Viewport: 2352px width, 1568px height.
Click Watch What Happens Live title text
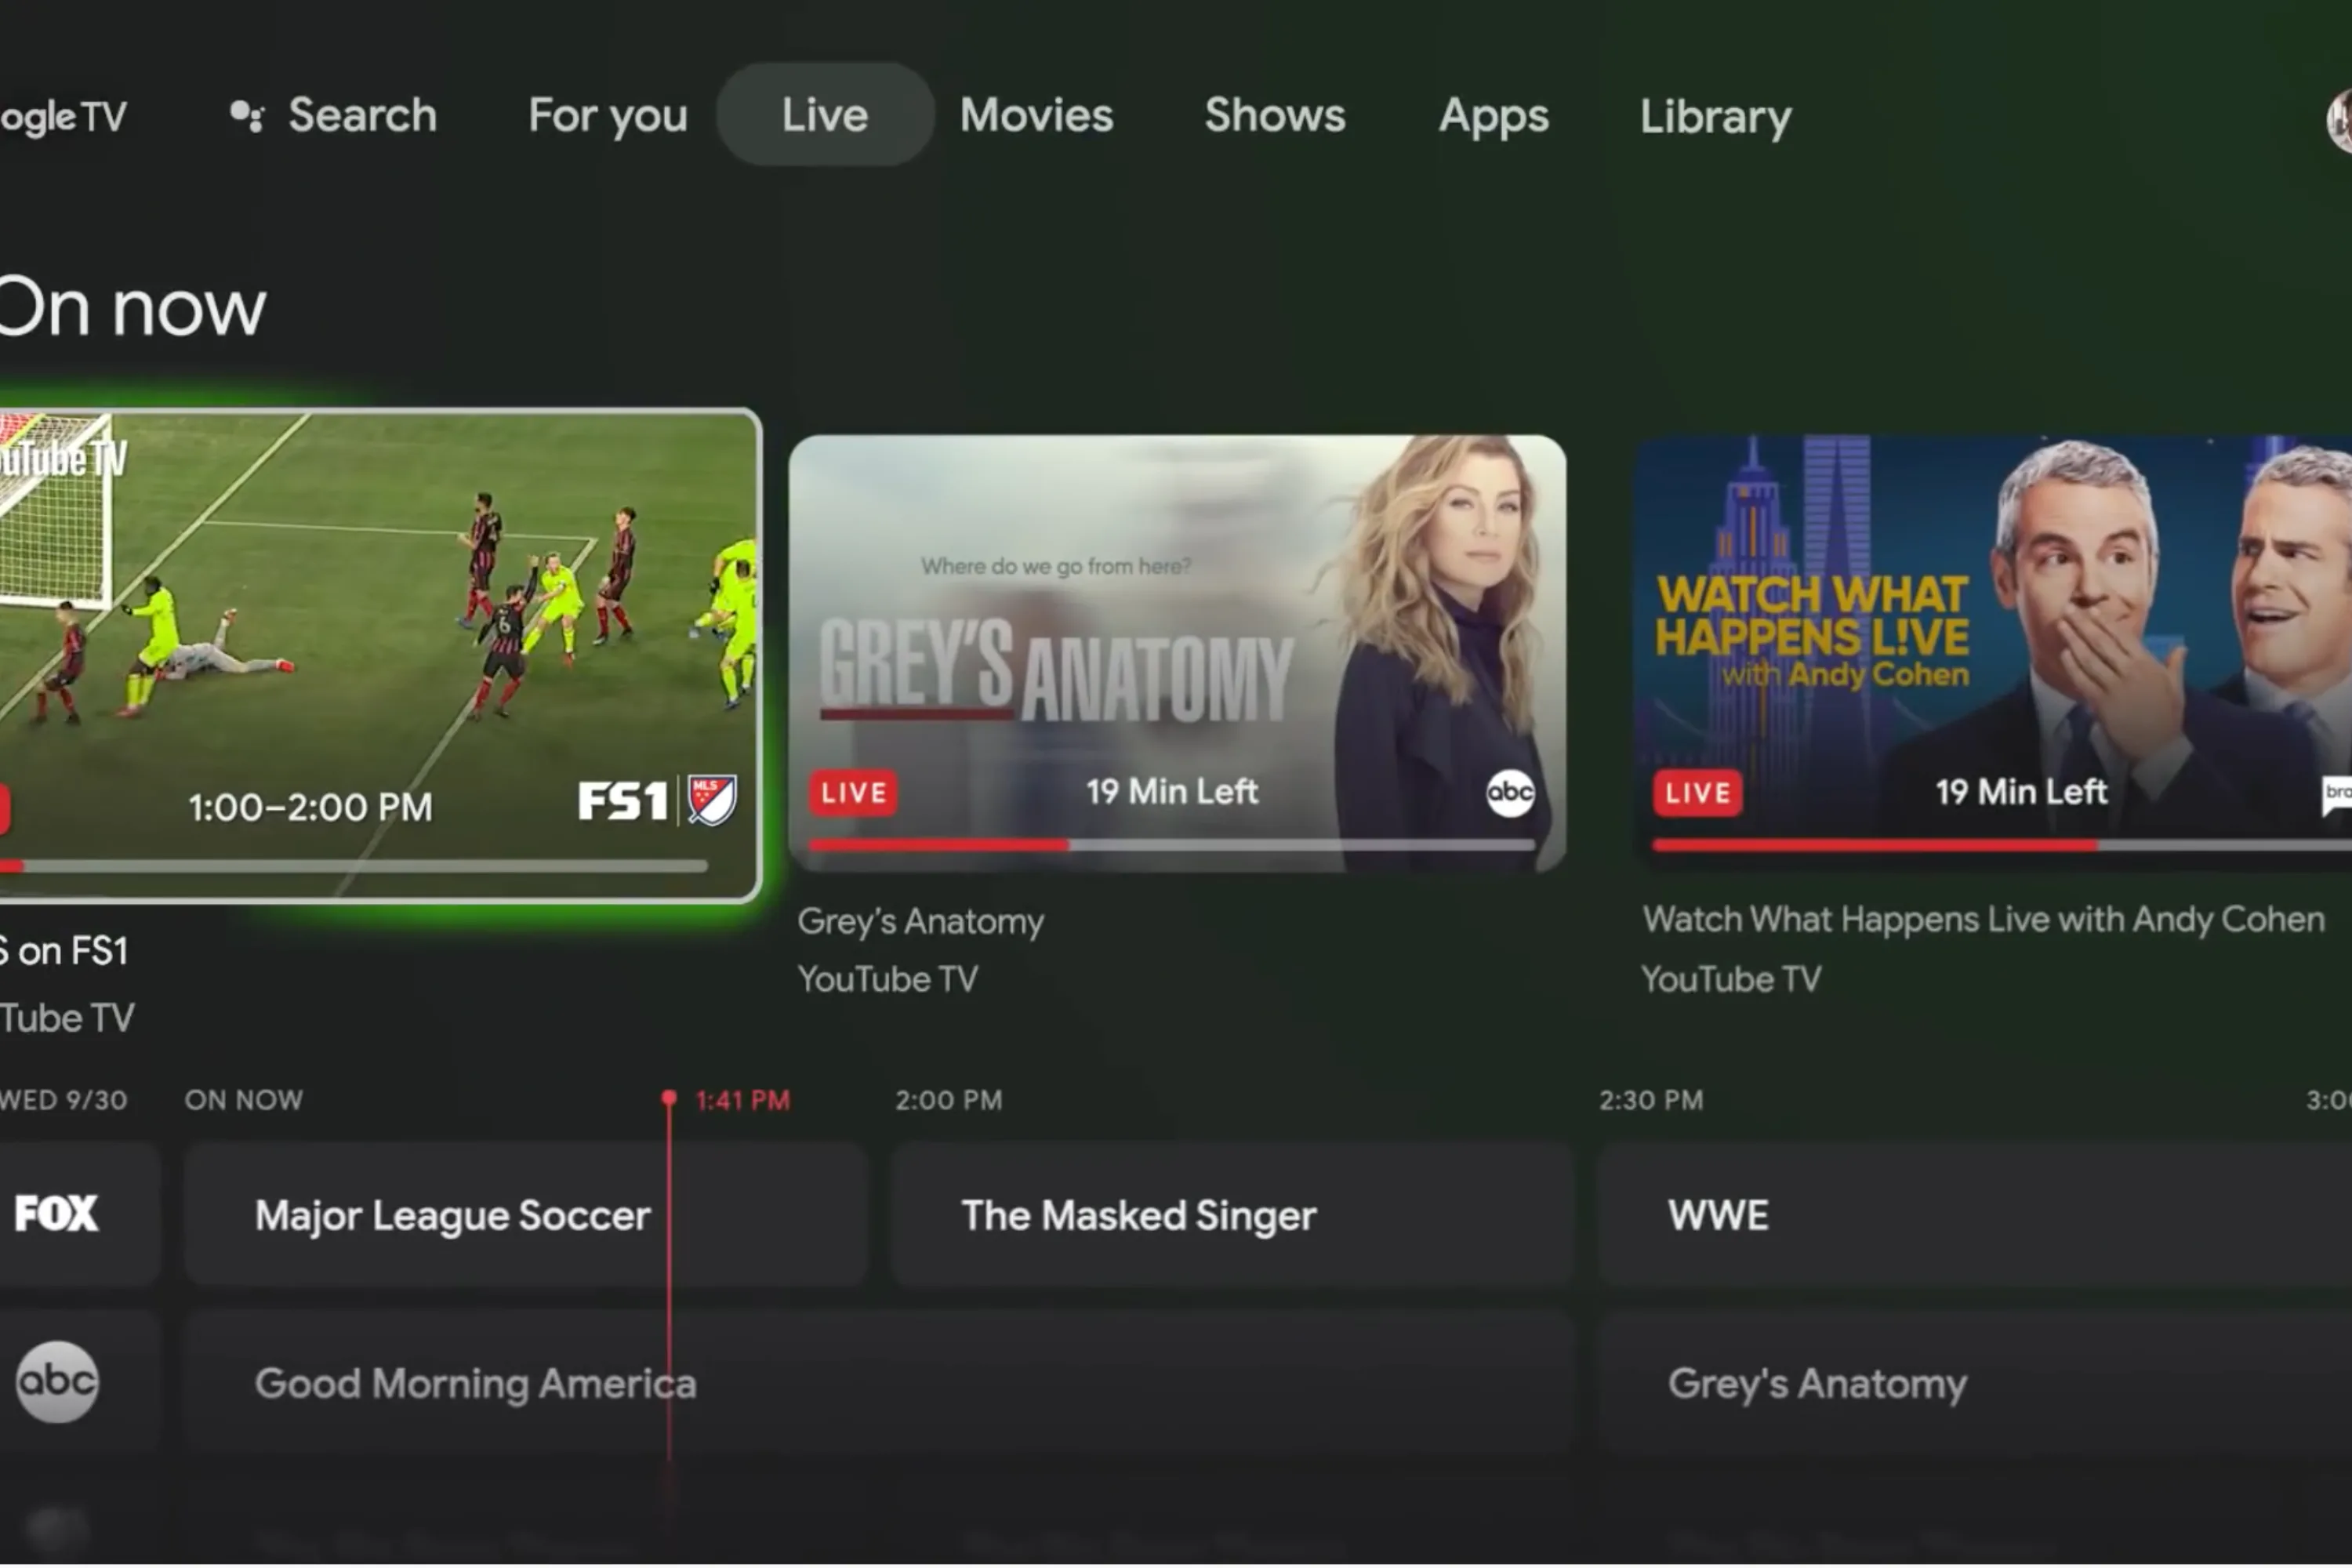(1983, 919)
